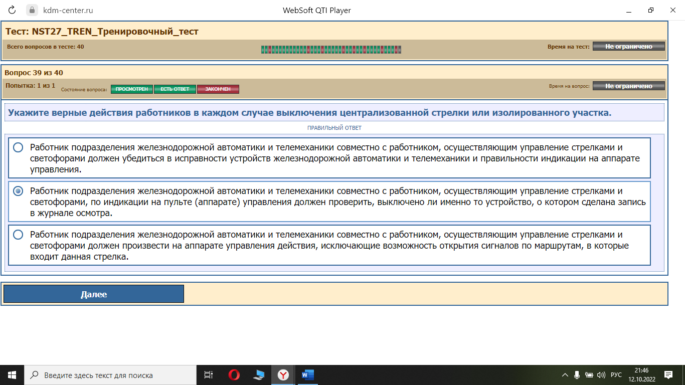685x385 pixels.
Task: Click the gray unanswered marker in progress strip
Action: [x=399, y=50]
